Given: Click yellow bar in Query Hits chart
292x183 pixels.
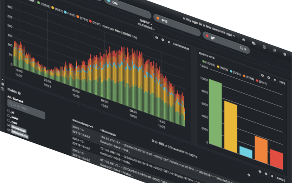Looking at the screenshot, I should pyautogui.click(x=230, y=127).
